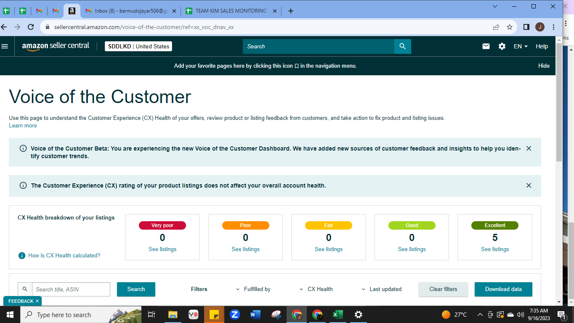This screenshot has height=323, width=574.
Task: Click the CX Health breakdown of your listings text
Action: (x=66, y=218)
